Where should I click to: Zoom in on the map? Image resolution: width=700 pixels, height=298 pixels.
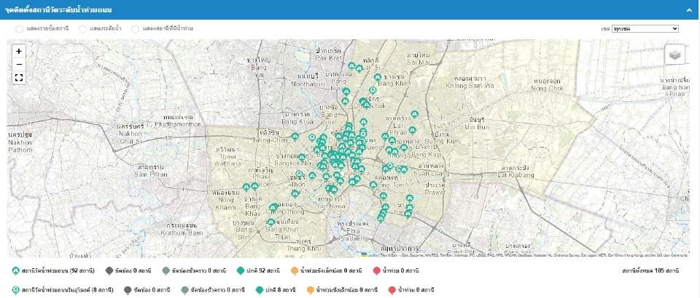click(x=19, y=52)
